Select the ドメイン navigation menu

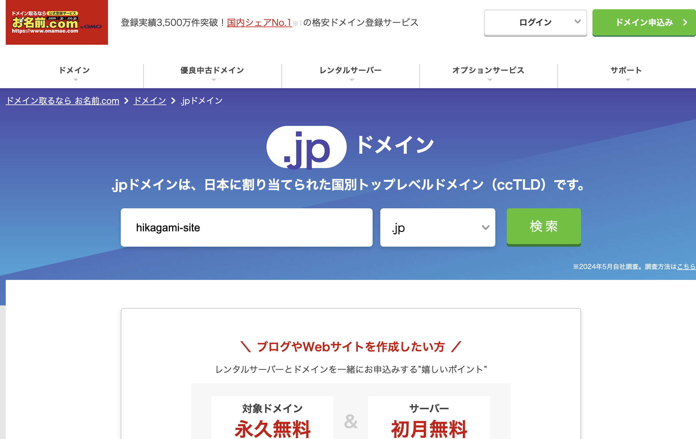click(x=74, y=71)
